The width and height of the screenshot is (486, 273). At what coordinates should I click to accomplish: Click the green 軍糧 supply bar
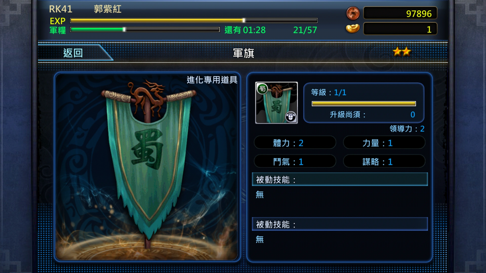point(145,30)
